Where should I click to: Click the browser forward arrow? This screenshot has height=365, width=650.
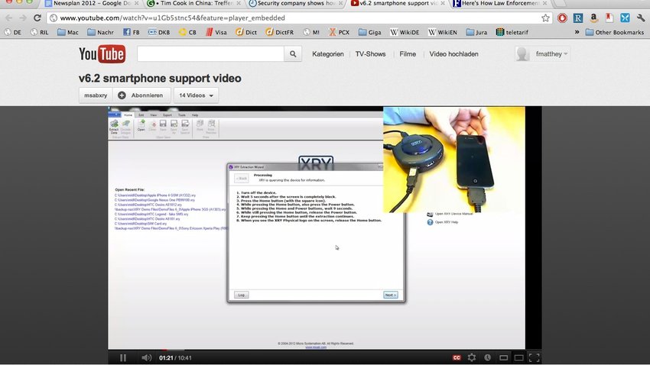23,18
